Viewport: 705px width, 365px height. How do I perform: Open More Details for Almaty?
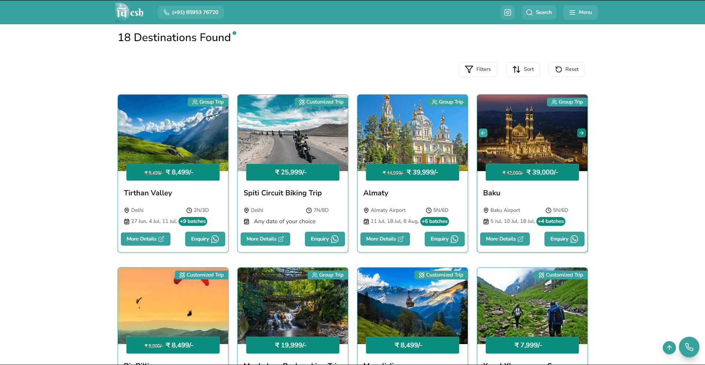pos(385,239)
